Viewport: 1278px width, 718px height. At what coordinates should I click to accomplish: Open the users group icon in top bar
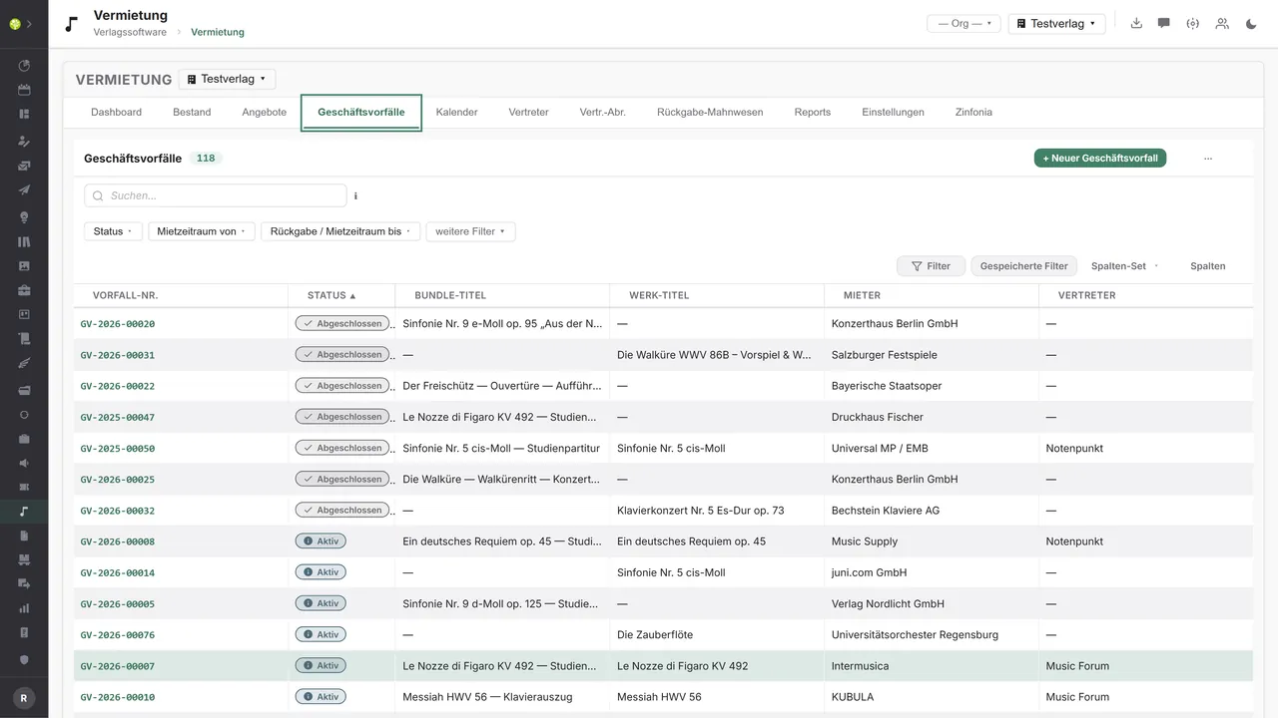coord(1222,23)
